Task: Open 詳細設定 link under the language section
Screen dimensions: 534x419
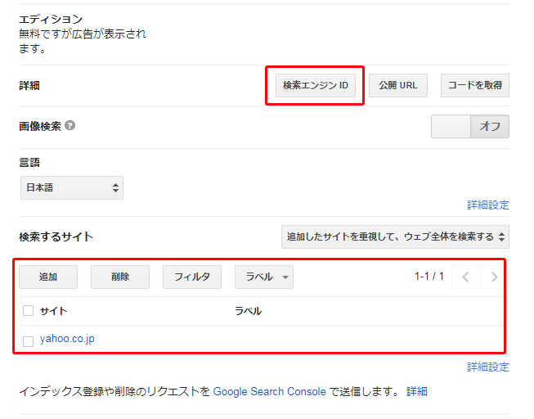Action: (x=488, y=205)
